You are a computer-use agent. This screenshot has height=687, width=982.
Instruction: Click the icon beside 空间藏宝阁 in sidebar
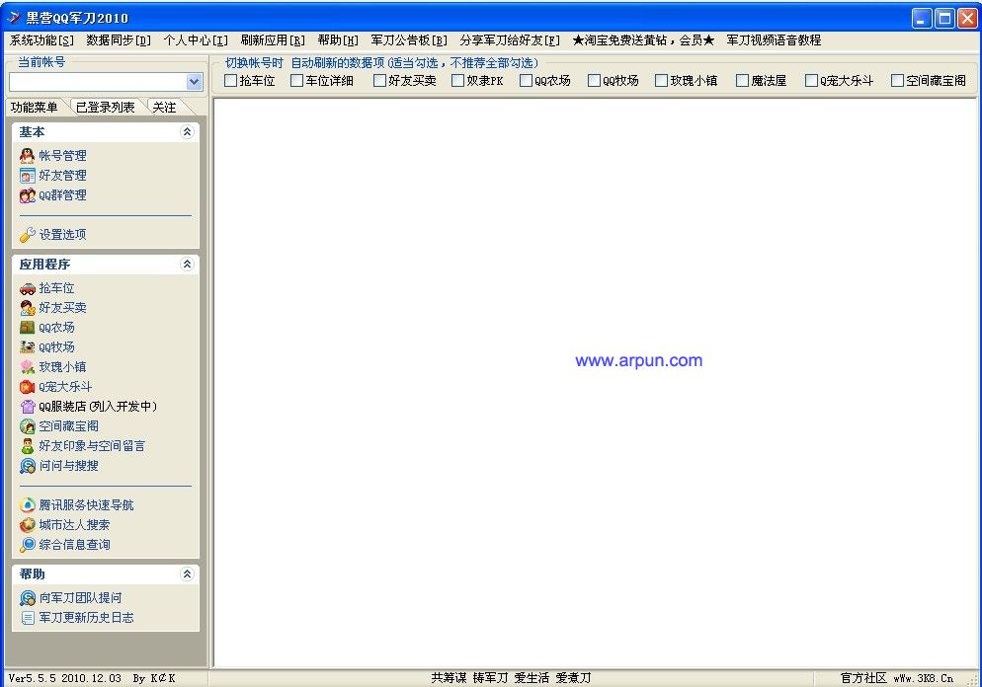(x=27, y=426)
